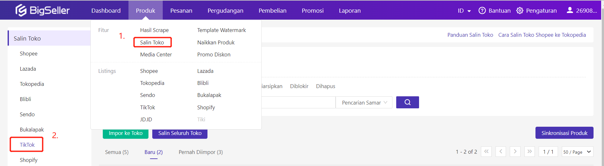Go to previous page arrow
The width and height of the screenshot is (604, 166).
coord(501,152)
